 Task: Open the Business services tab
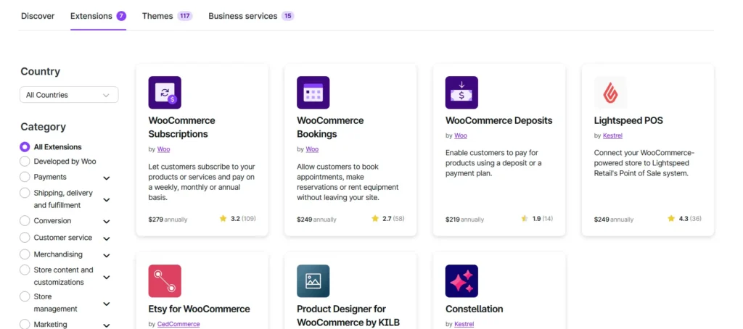[x=251, y=16]
